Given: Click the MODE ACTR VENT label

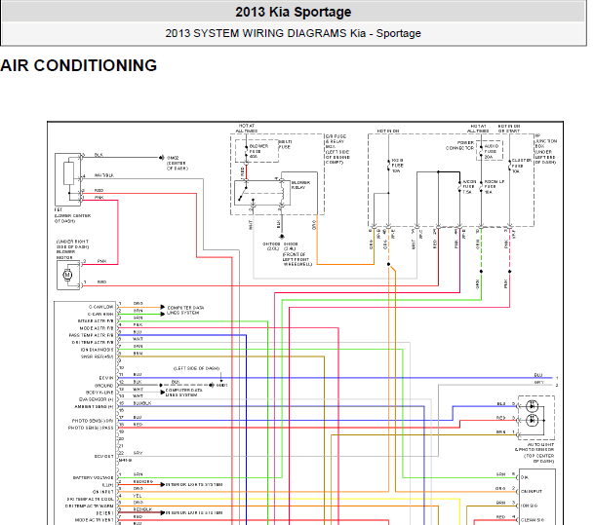Looking at the screenshot, I should click(x=95, y=520).
